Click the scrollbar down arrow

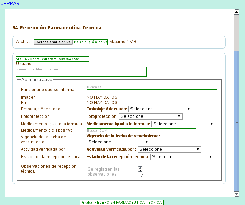click(236, 194)
